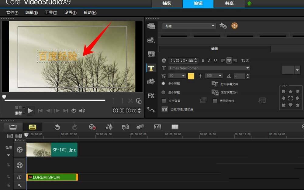Select the LOREM ISPUM title clip
Image resolution: width=304 pixels, height=190 pixels.
click(x=52, y=177)
